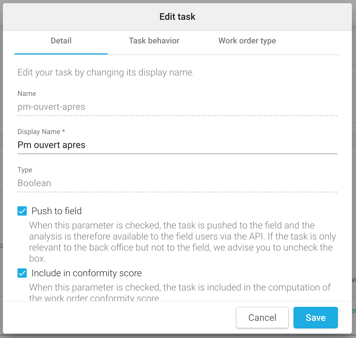Click the 'Type' label above Boolean
The width and height of the screenshot is (356, 338).
(25, 170)
